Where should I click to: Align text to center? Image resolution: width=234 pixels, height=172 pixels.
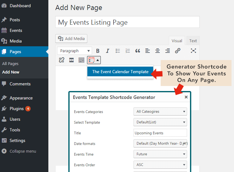tap(158, 51)
